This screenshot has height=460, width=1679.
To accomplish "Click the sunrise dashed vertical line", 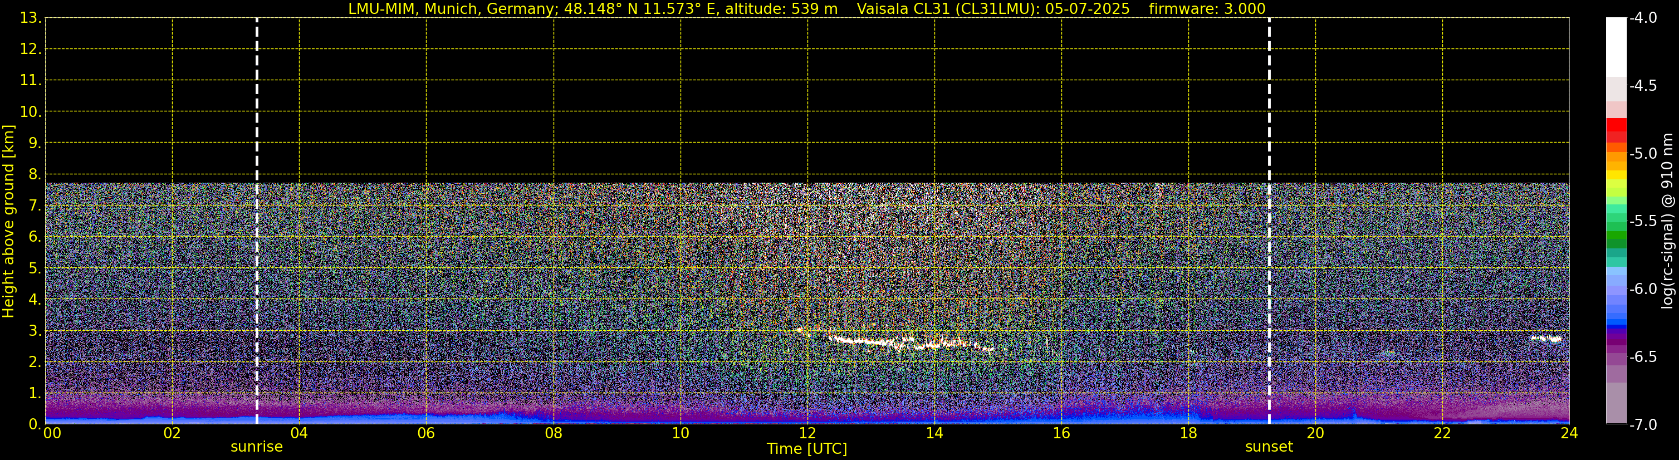I will tap(257, 222).
